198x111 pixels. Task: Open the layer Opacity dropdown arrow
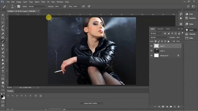coord(182,37)
